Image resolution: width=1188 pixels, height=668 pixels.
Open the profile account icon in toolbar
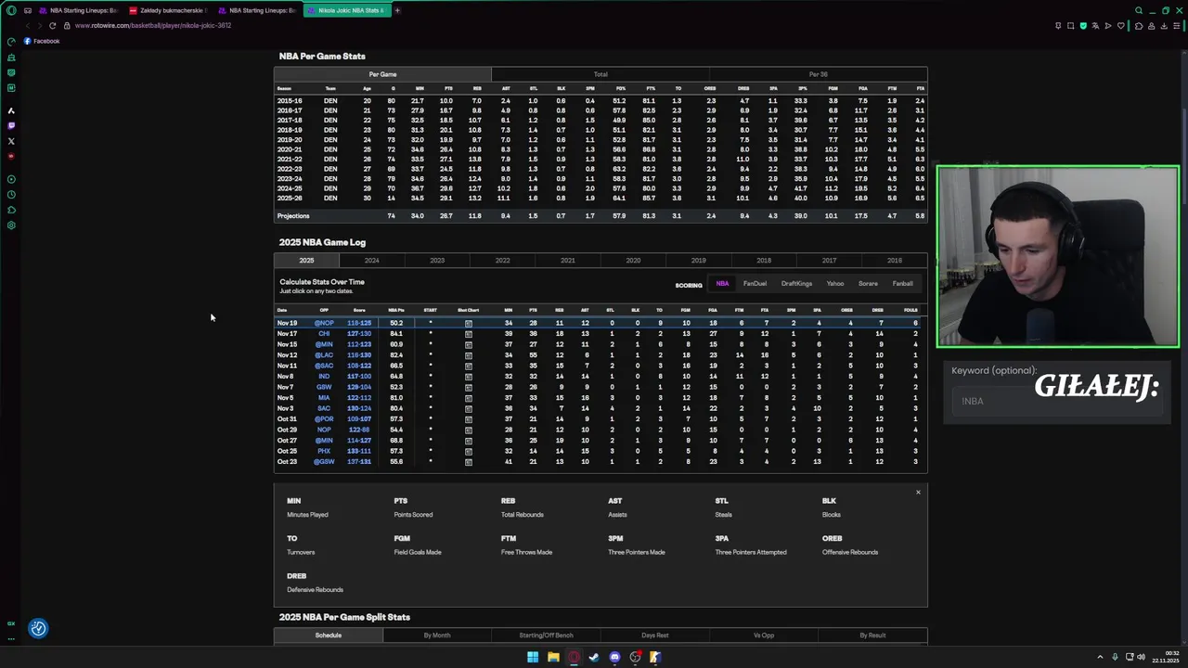click(x=1151, y=26)
